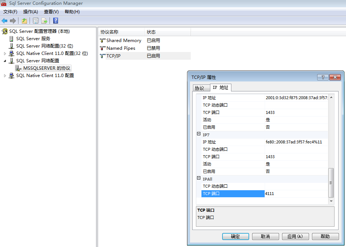346x247 pixels.
Task: Click the 帮助 button in the dialog
Action: point(325,236)
